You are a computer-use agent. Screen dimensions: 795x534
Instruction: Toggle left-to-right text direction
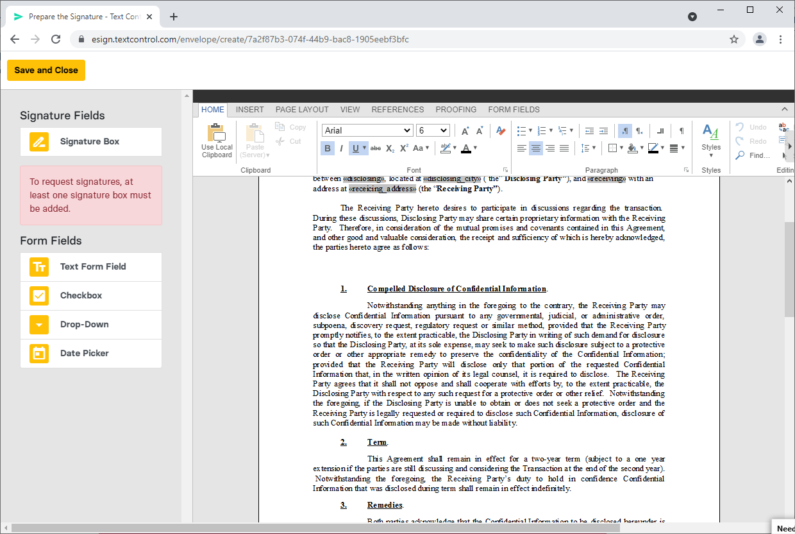click(x=625, y=131)
